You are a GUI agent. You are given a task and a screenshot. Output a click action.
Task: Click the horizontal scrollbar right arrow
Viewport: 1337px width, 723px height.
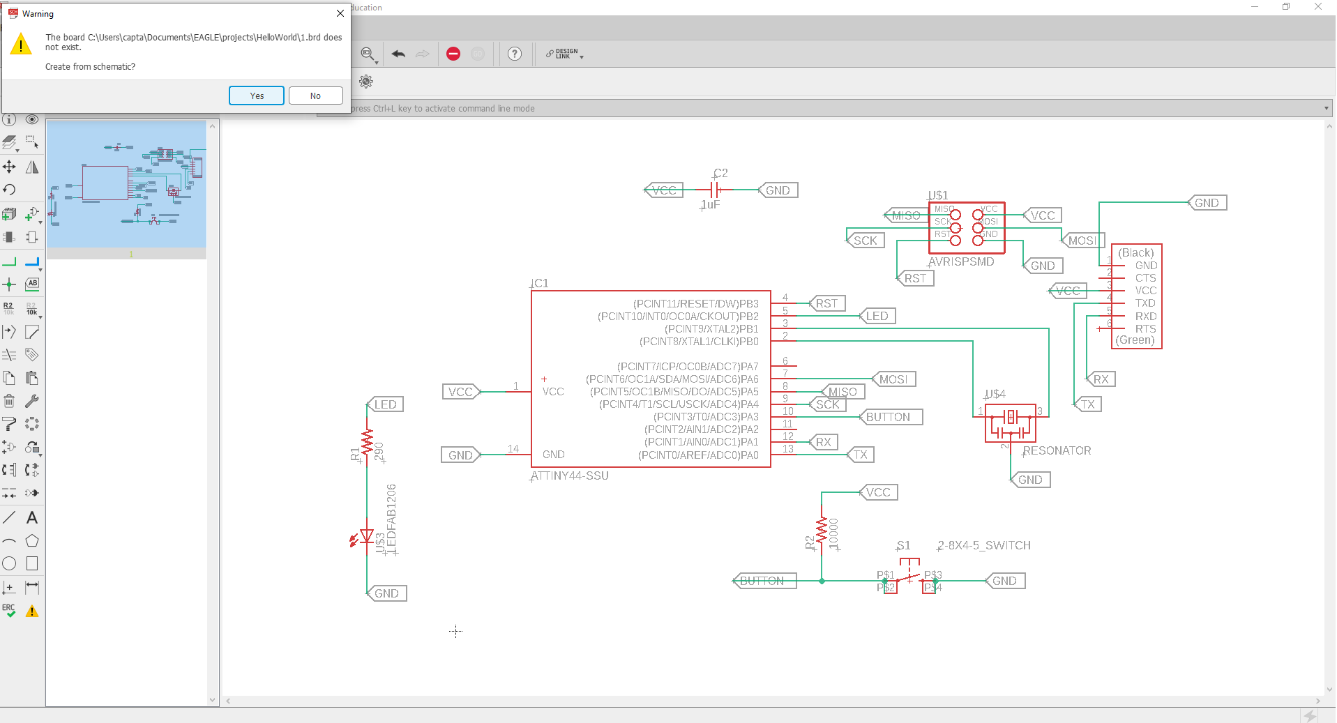[1317, 701]
